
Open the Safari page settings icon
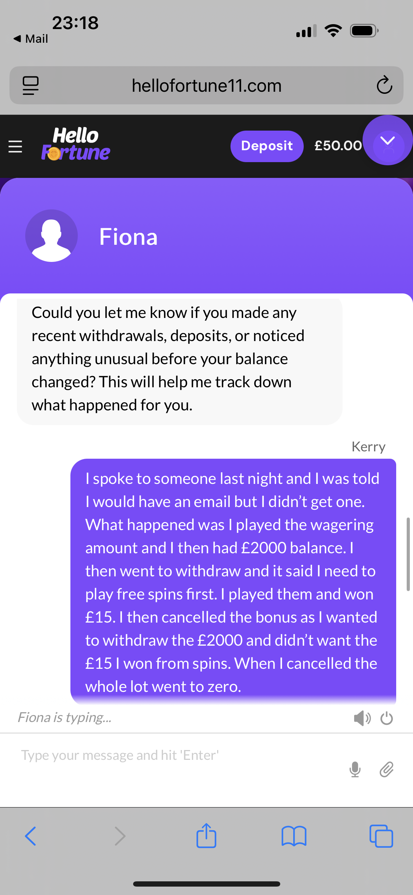pos(31,85)
